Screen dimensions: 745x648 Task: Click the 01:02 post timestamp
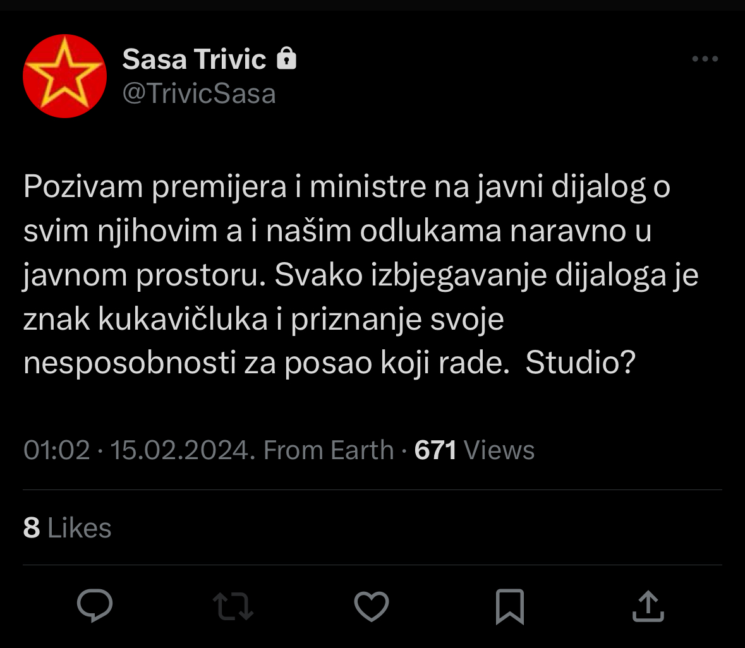(56, 450)
